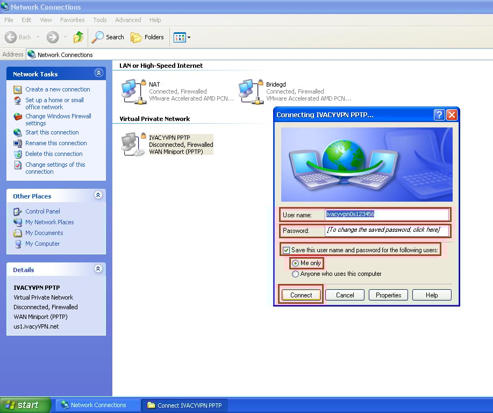The height and width of the screenshot is (413, 493).
Task: Click the Change settings icon
Action: point(18,165)
